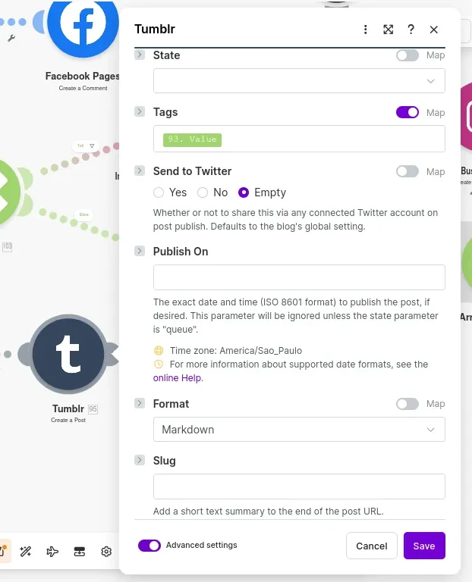Open the scenario settings gear icon

106,552
